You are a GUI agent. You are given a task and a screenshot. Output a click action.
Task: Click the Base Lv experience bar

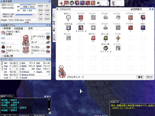25,15
